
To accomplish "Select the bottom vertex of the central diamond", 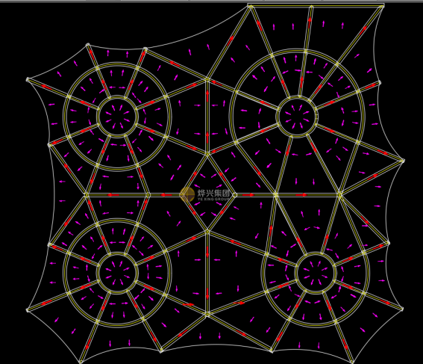I will pos(207,232).
